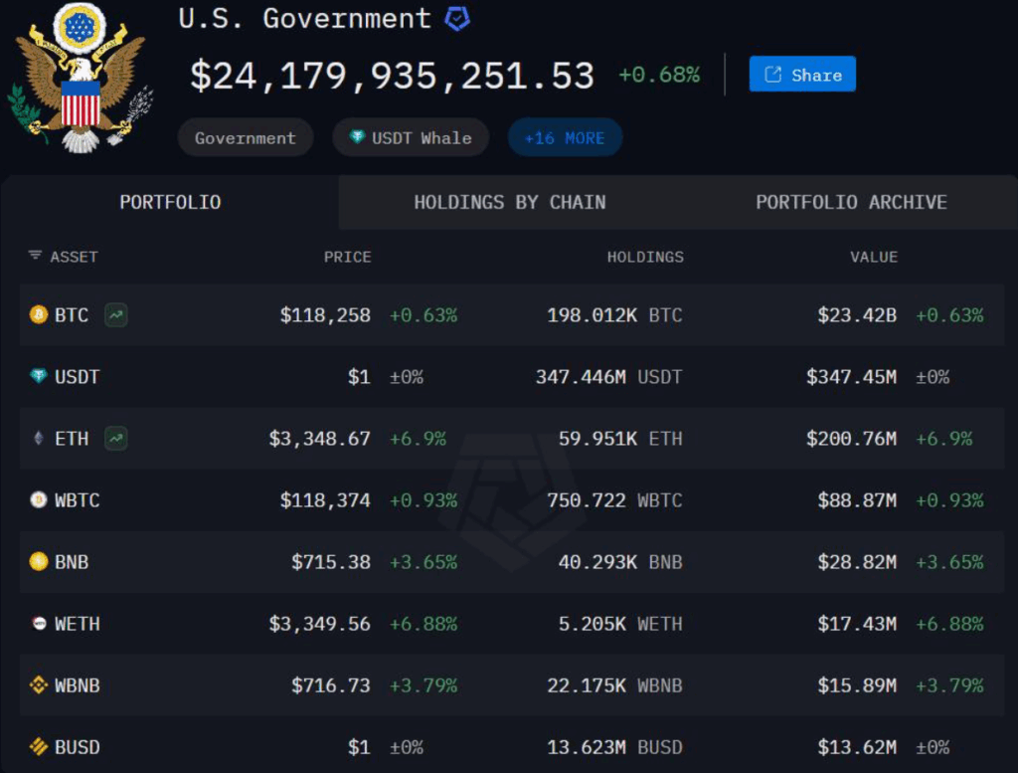The image size is (1018, 773).
Task: Sort by the ASSET column header
Action: tap(74, 257)
